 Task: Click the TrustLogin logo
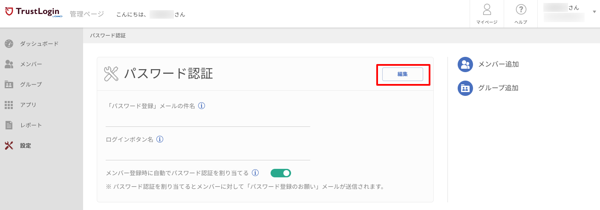pos(34,12)
